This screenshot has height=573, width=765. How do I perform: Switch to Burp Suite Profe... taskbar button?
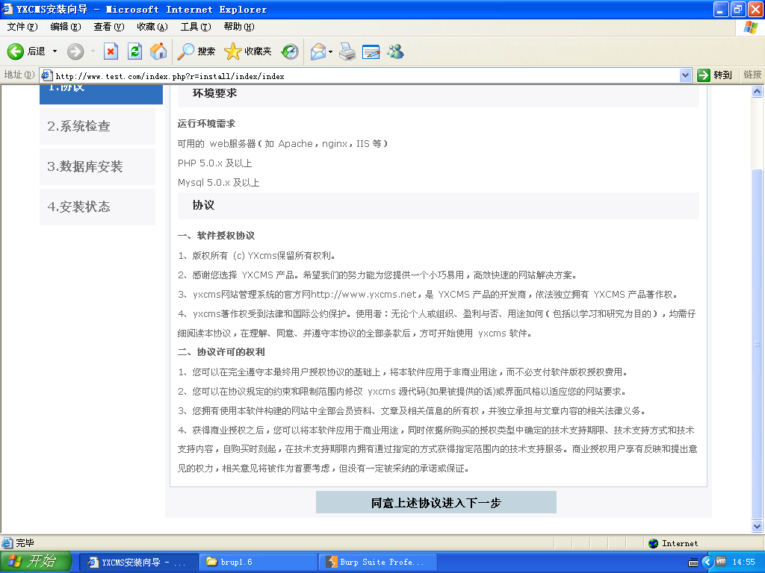click(377, 563)
